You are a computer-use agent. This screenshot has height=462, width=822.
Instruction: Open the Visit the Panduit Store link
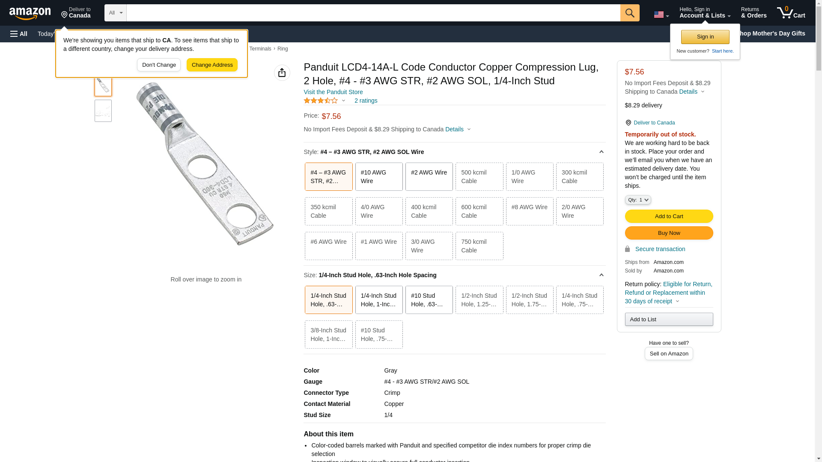coord(333,92)
